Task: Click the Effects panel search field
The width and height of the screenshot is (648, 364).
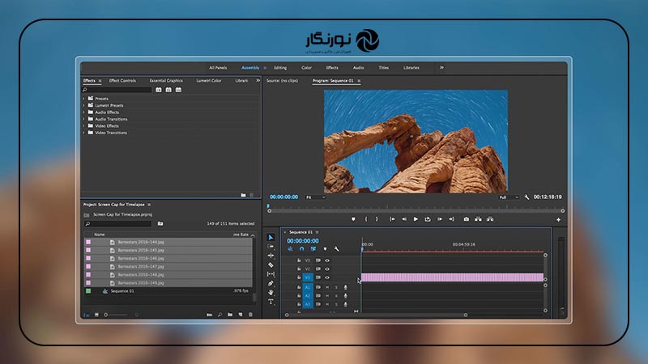Action: tap(117, 90)
